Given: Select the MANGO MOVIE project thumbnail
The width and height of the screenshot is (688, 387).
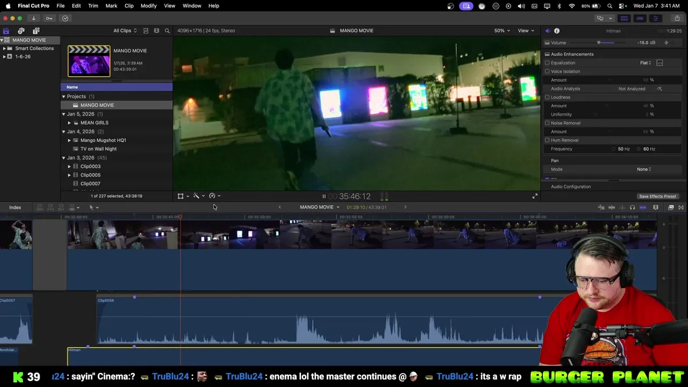Looking at the screenshot, I should pyautogui.click(x=89, y=61).
